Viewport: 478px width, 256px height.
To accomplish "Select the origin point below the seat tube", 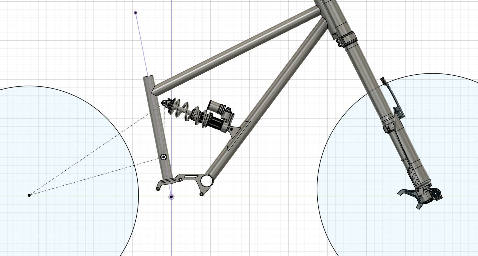I will [171, 197].
